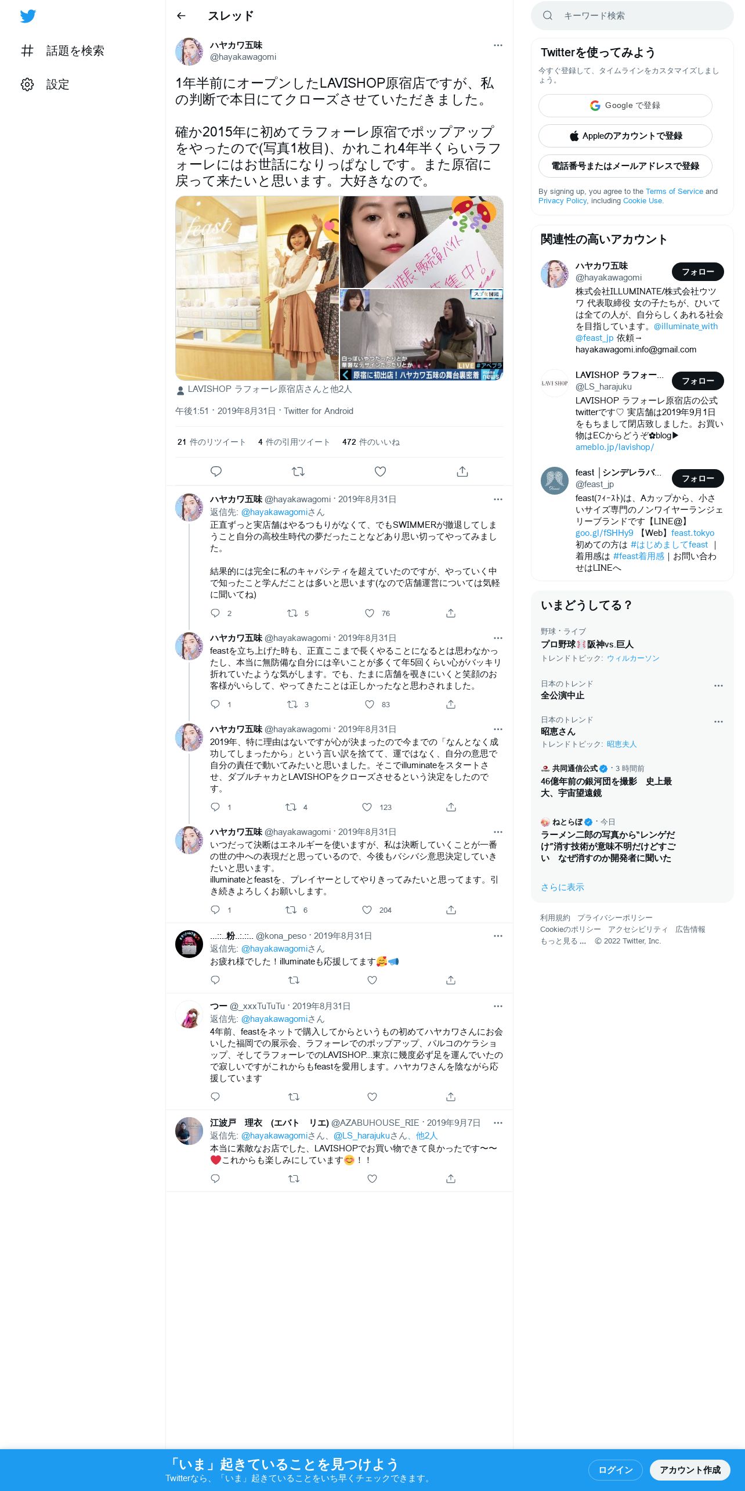The width and height of the screenshot is (745, 1491).
Task: Go back using the thread arrow
Action: pyautogui.click(x=181, y=16)
